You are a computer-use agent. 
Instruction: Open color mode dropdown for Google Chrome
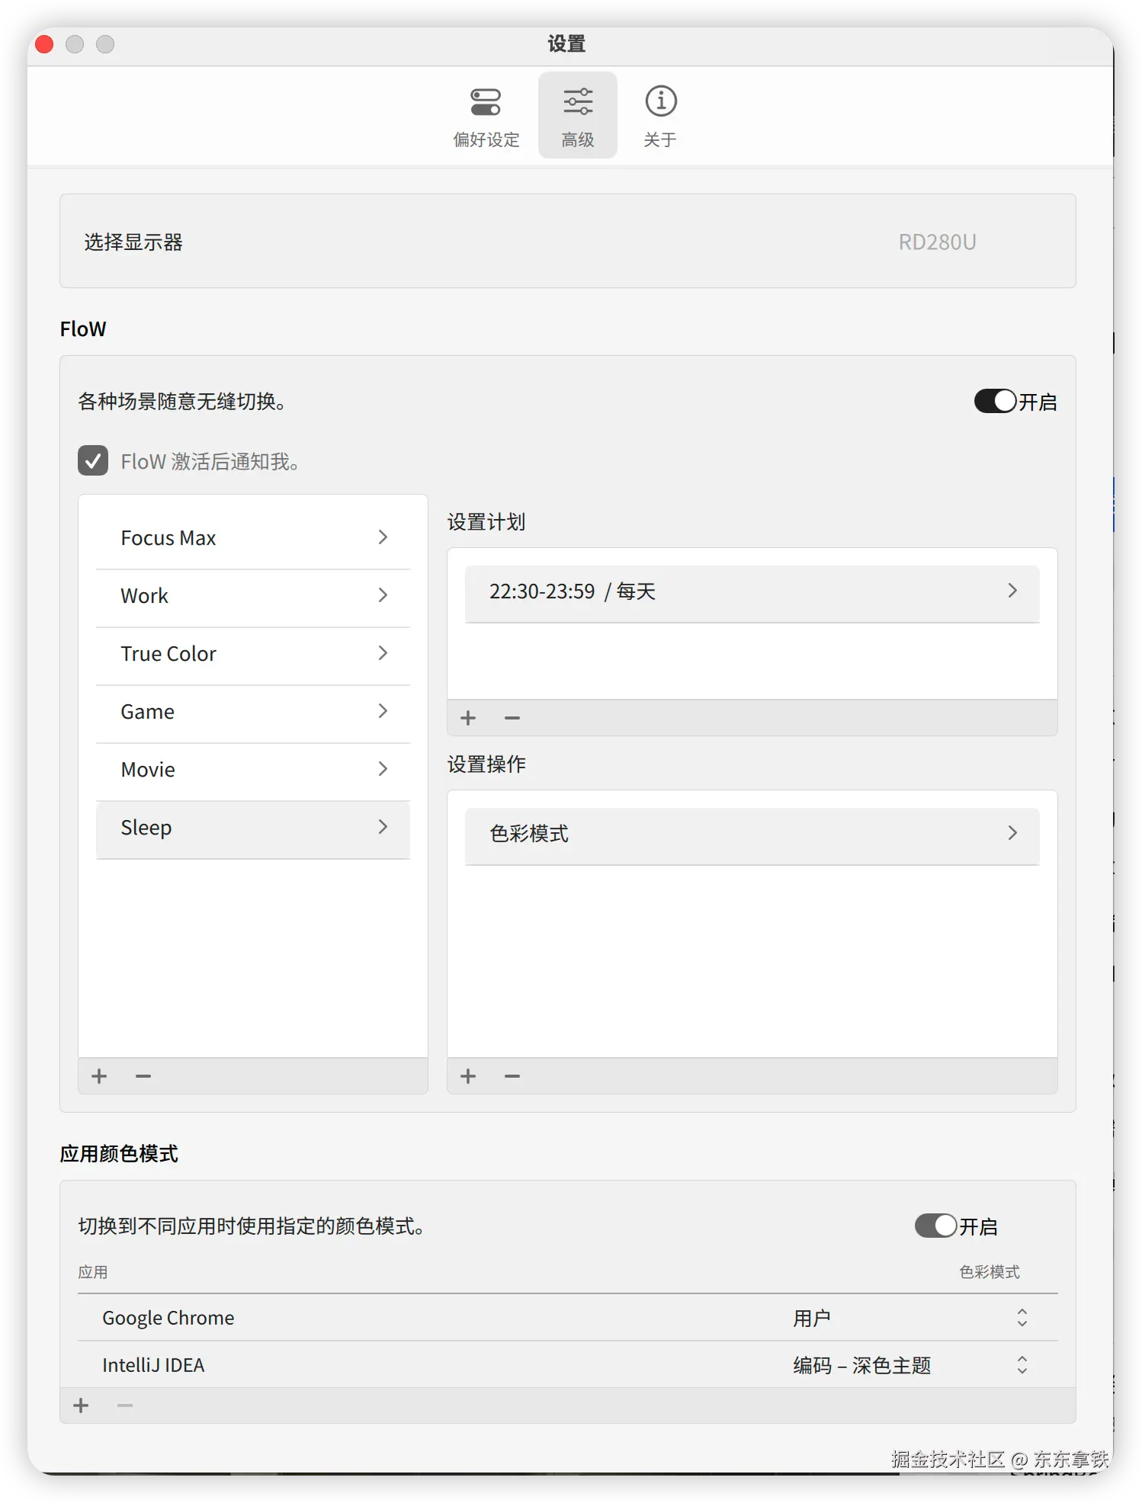1022,1318
